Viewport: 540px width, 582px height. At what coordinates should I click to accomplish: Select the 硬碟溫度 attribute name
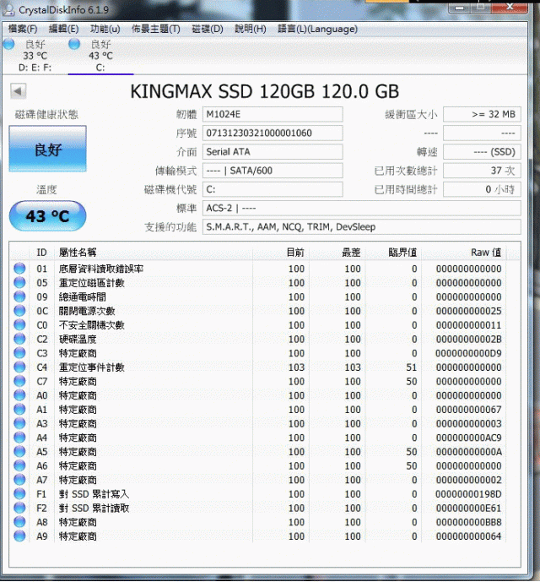coord(78,340)
